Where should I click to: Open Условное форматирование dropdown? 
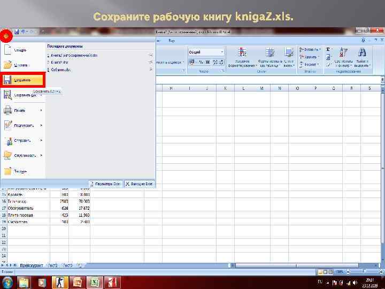click(242, 57)
